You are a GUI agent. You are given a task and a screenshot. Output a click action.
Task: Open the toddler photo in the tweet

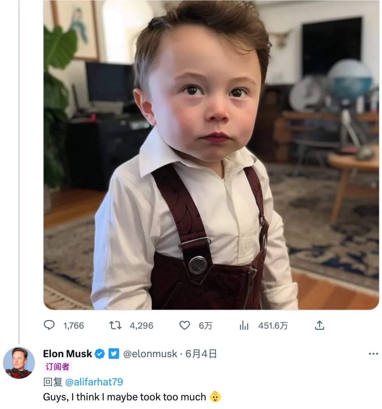[211, 155]
